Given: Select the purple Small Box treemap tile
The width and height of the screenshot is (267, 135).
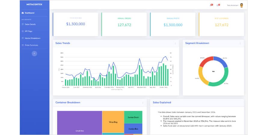Looking at the screenshot, I should point(79,123).
